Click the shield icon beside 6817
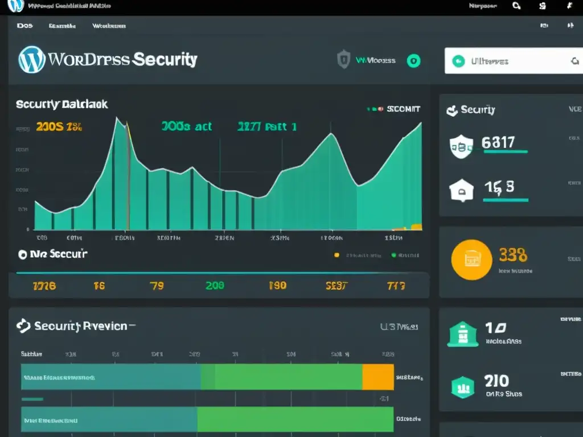Image resolution: width=583 pixels, height=437 pixels. 460,146
